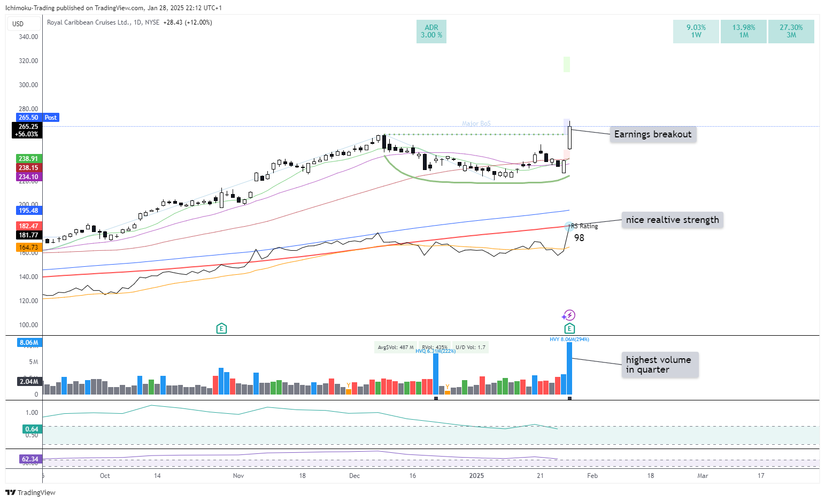Click the orange 164.73 price label
Screen dimensions: 825x502
tap(28, 248)
